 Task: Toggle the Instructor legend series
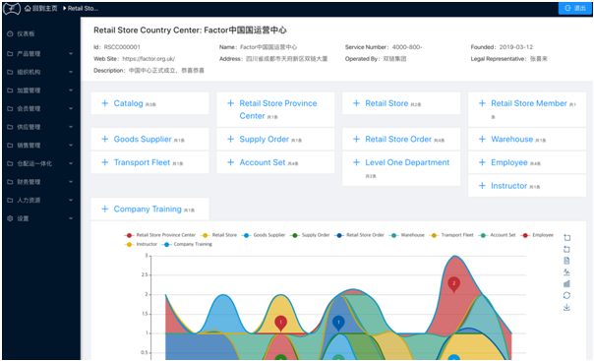[x=141, y=244]
